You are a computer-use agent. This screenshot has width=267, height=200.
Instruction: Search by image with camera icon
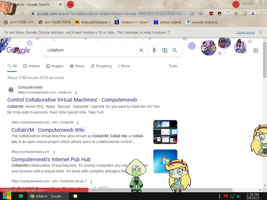pos(164,50)
